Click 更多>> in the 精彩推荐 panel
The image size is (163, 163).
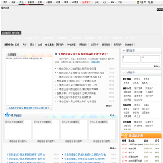157,66
